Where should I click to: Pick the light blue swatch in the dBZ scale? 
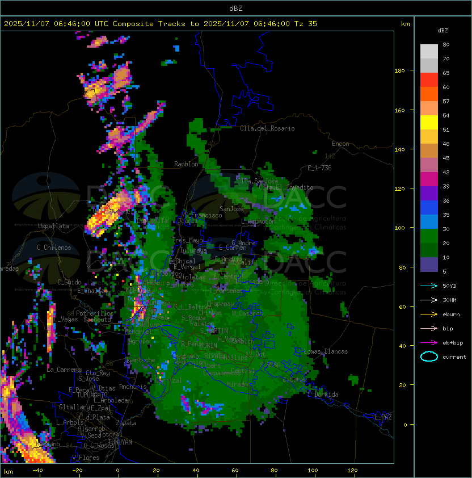click(x=429, y=221)
